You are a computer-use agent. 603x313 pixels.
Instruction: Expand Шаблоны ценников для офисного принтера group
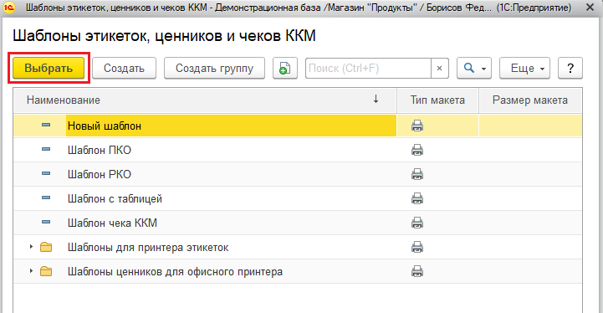(31, 270)
